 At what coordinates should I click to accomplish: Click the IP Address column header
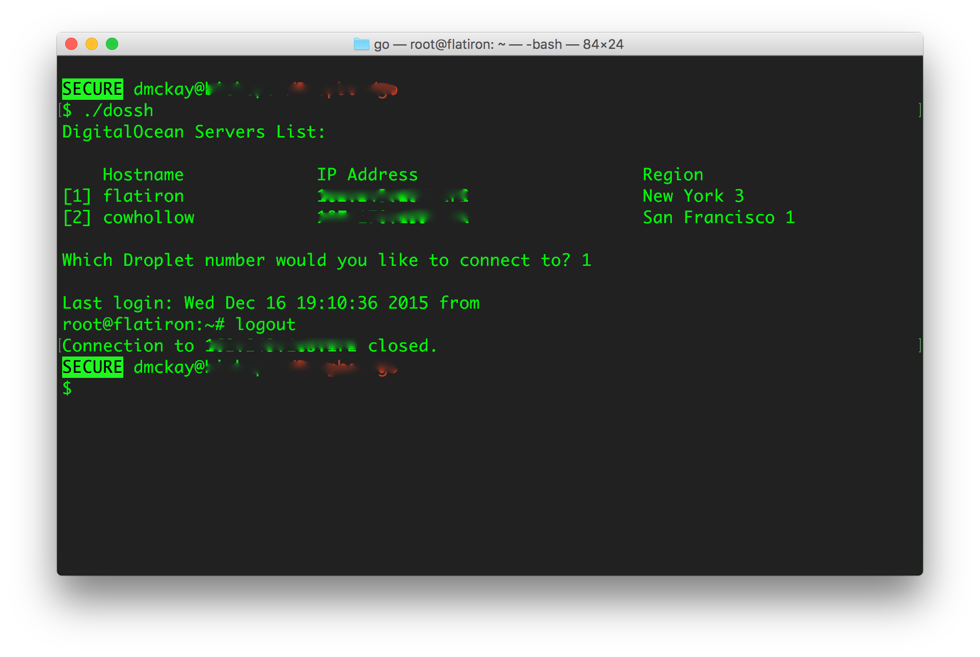pyautogui.click(x=367, y=175)
